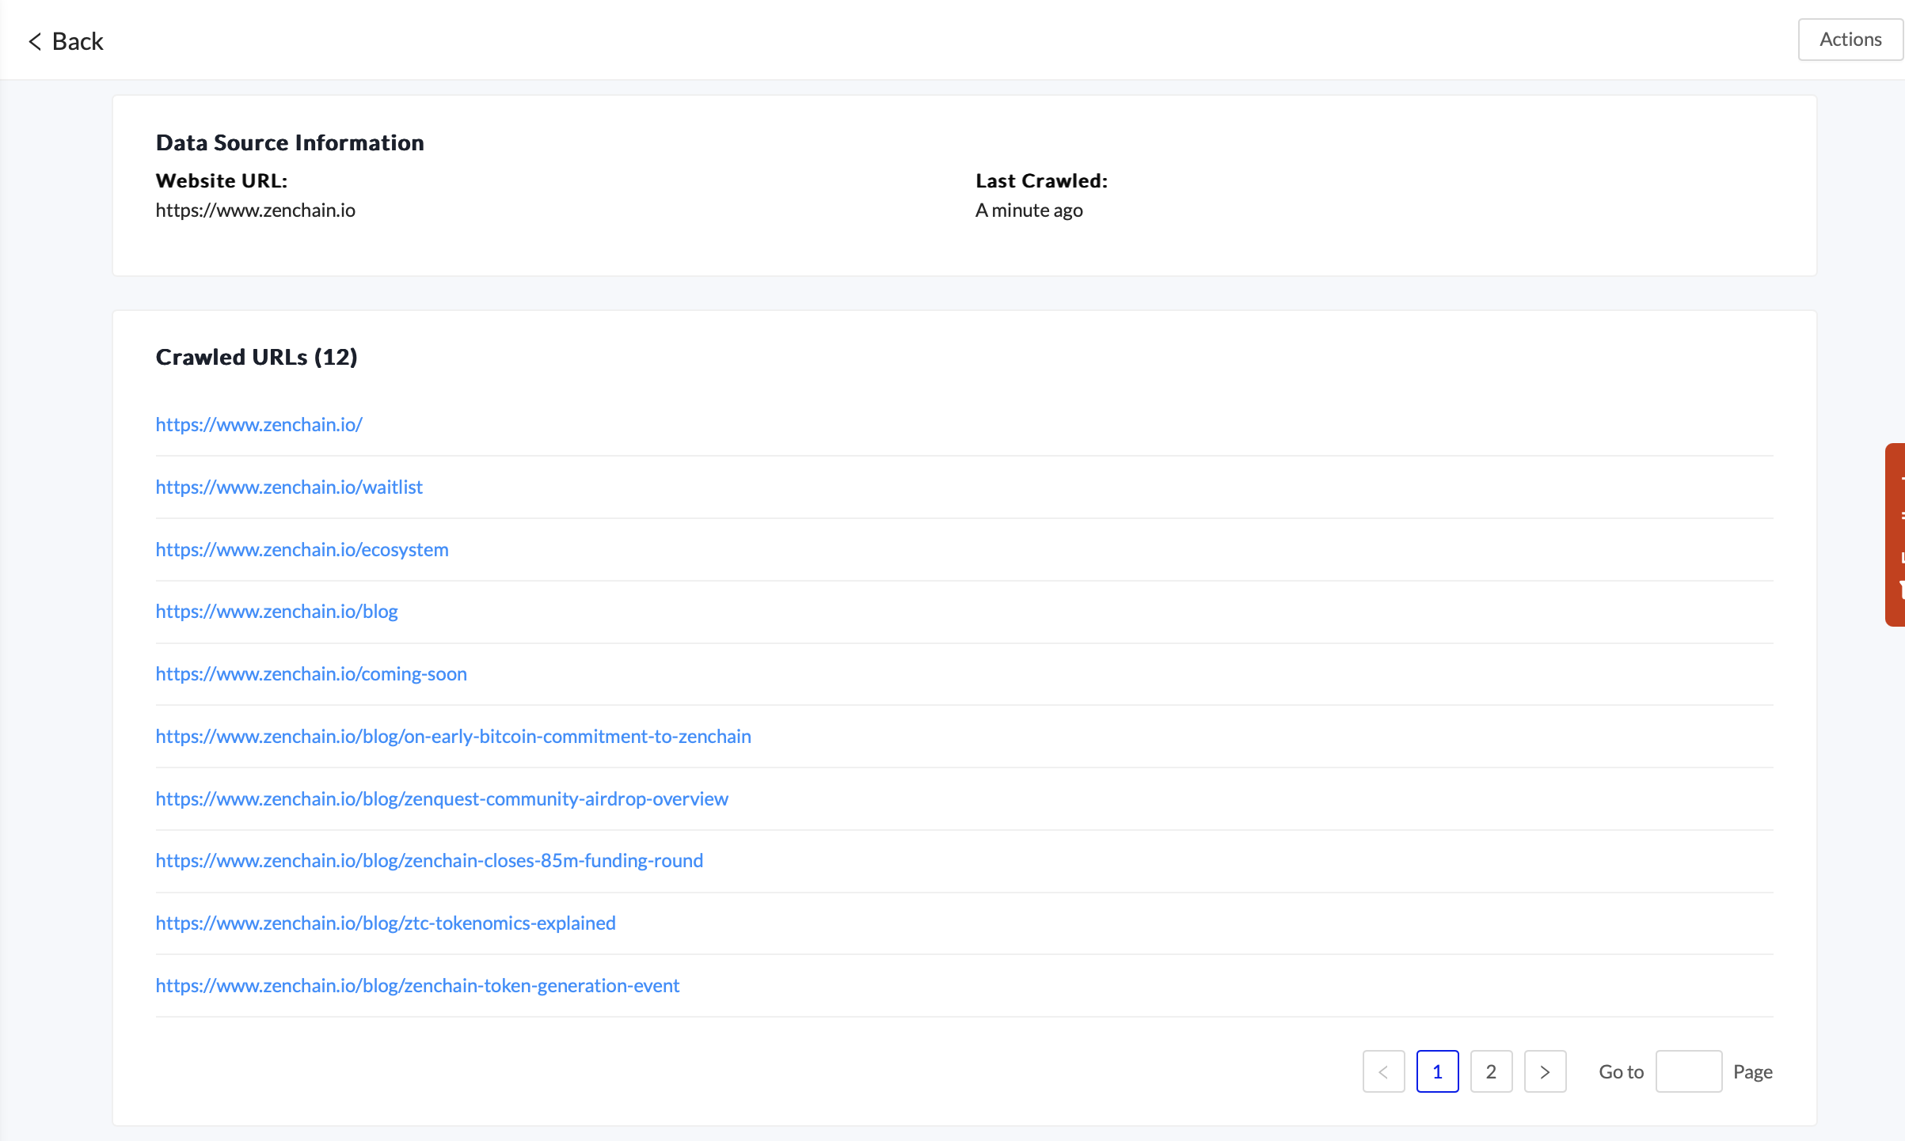Open the coming-soon crawled URL
The width and height of the screenshot is (1905, 1141).
[311, 673]
